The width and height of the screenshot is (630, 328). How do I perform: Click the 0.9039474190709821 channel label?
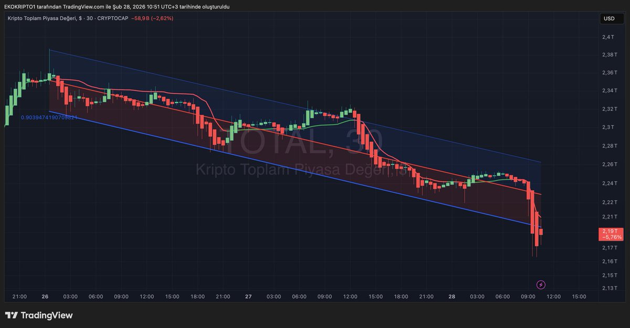coord(49,117)
